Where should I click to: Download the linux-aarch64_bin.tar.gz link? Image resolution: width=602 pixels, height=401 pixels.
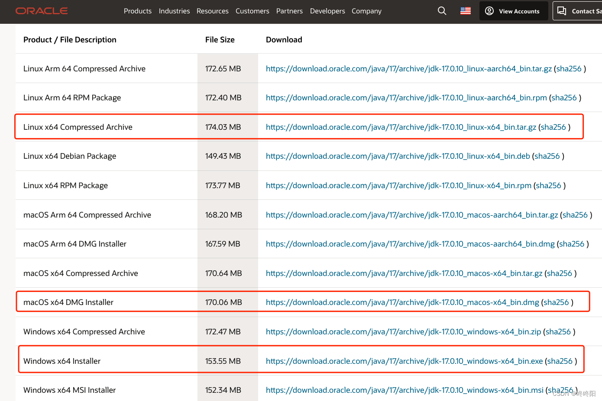click(x=409, y=69)
